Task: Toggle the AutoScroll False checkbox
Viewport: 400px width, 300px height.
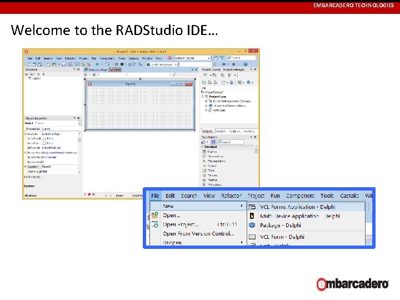Action: (44, 138)
